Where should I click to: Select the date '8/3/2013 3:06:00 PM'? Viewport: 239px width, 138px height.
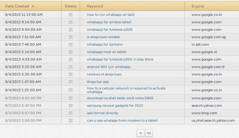tap(23, 120)
